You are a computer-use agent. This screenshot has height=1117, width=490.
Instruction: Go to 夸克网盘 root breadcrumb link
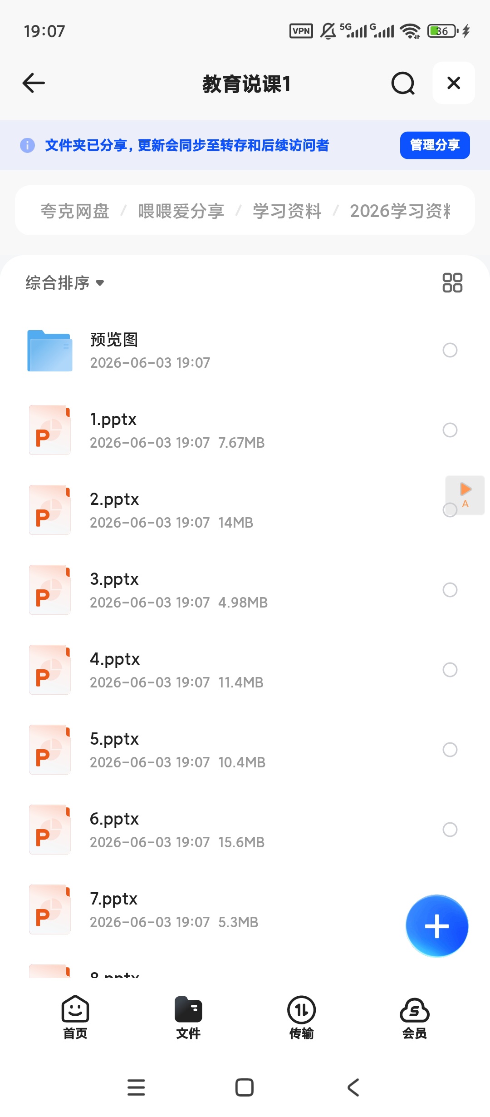click(75, 211)
